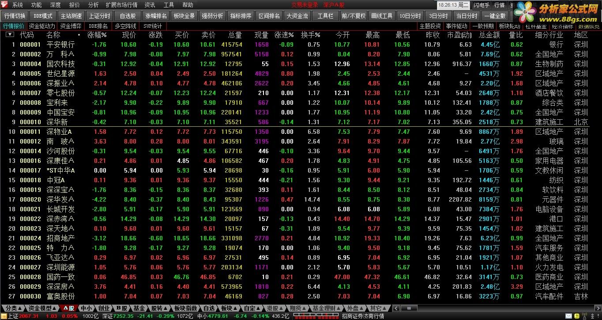Switch to the 行情报价 sub-tab
This screenshot has height=320, width=602.
click(x=14, y=26)
